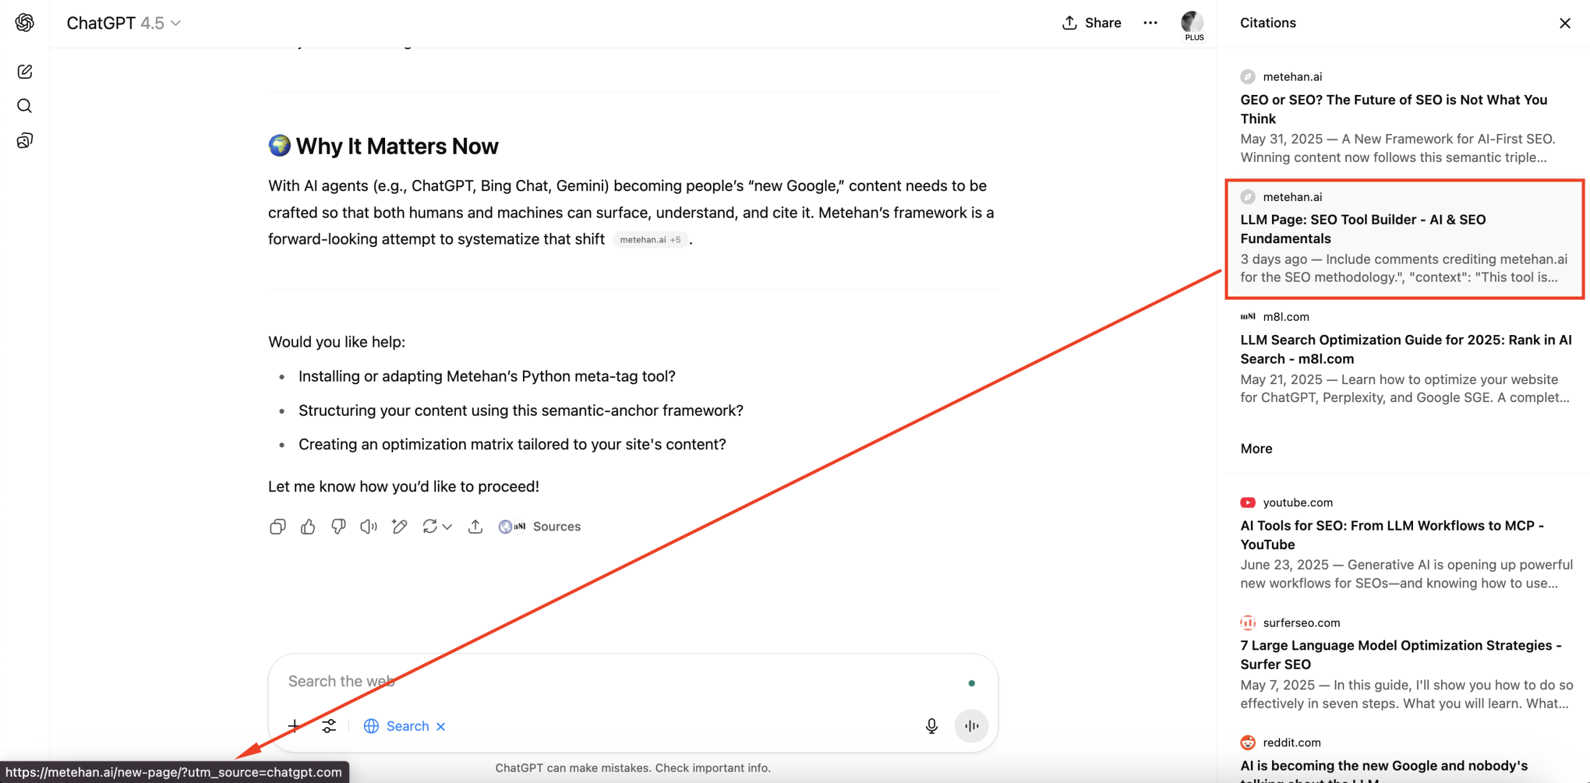
Task: Open the regenerate response dropdown
Action: point(437,527)
